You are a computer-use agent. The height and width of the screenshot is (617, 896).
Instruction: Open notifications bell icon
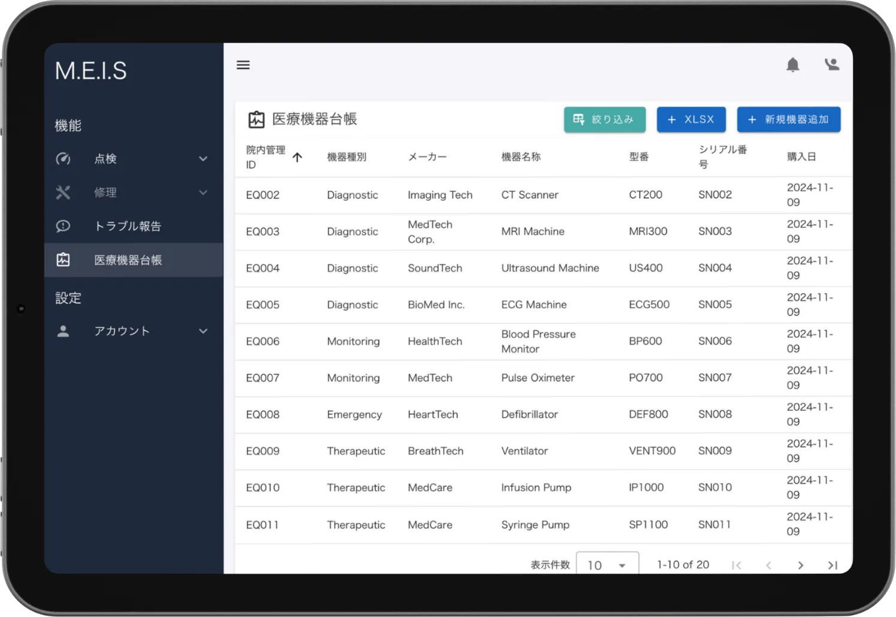(793, 65)
